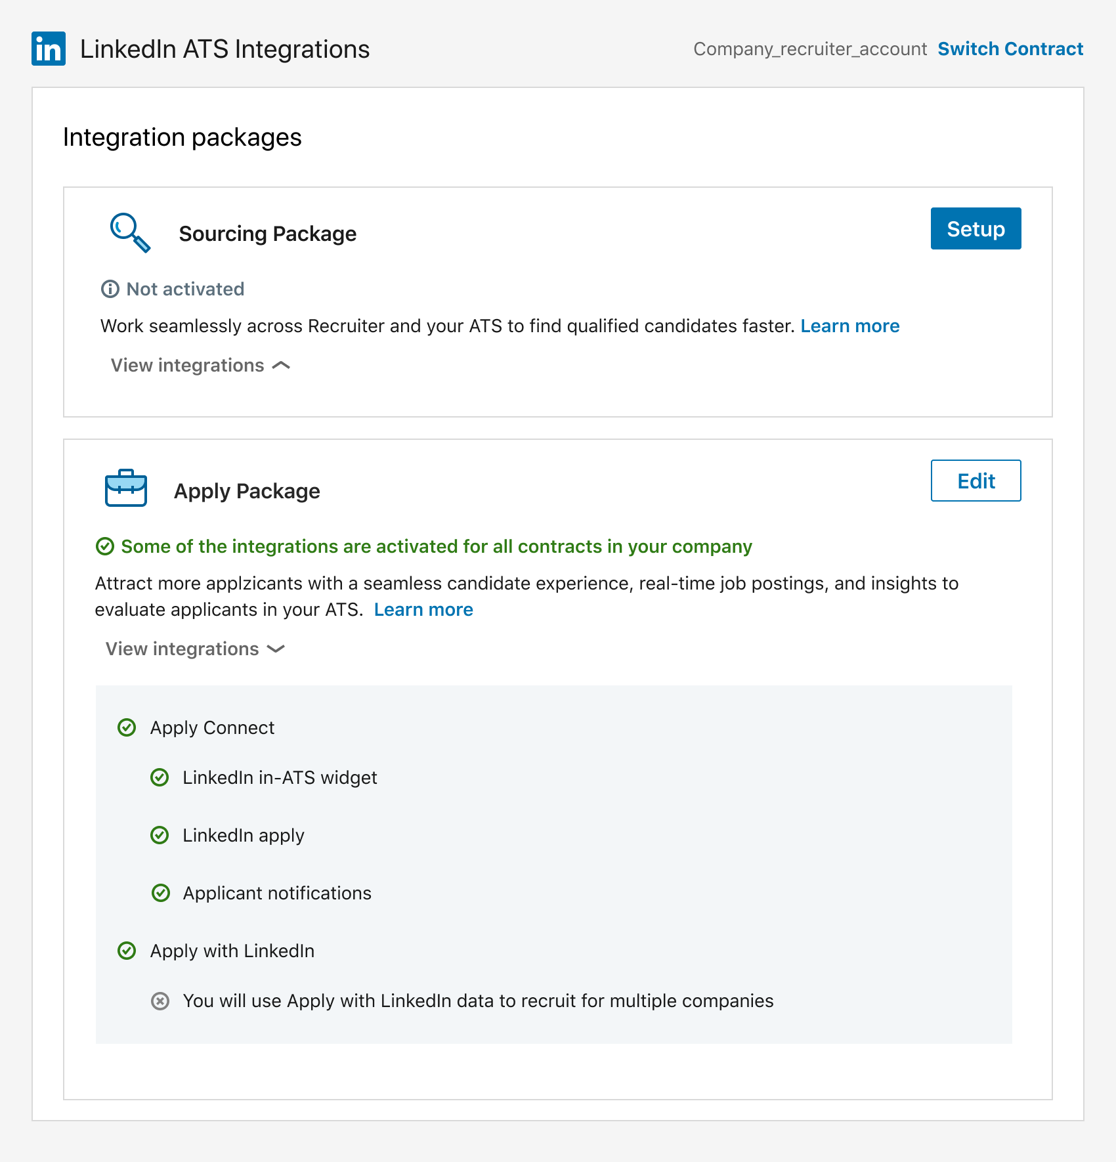Click the Sourcing Package magnifying glass icon
This screenshot has height=1162, width=1116.
coord(130,233)
